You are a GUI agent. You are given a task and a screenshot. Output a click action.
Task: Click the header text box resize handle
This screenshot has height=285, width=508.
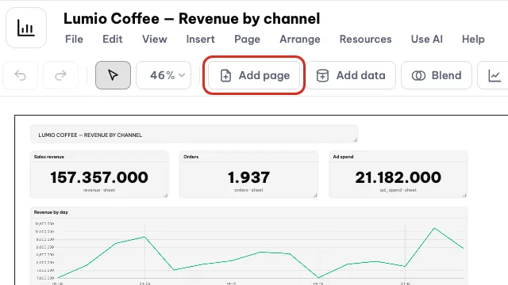tap(355, 140)
